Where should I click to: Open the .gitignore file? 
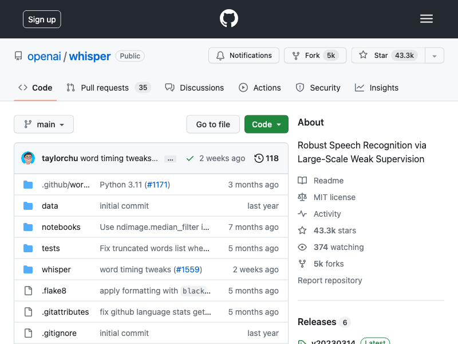click(59, 333)
